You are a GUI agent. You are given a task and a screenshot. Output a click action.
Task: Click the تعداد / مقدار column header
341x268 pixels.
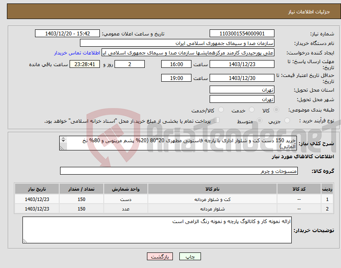81,189
